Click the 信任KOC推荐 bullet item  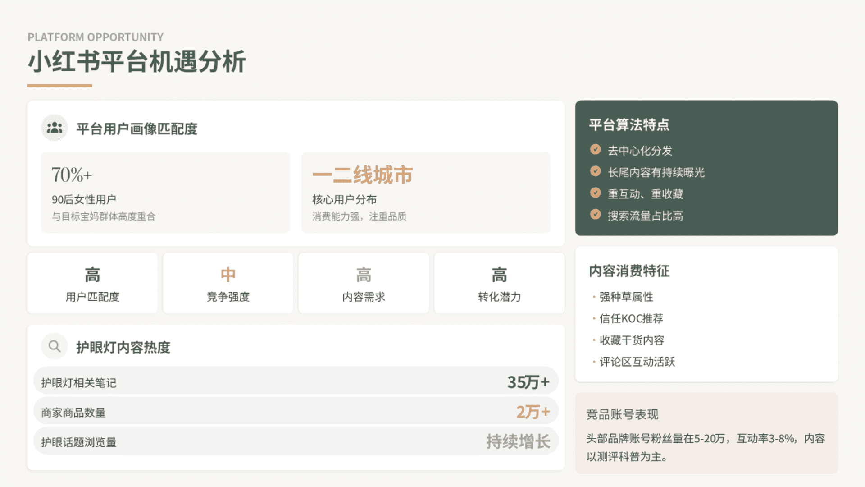coord(631,318)
